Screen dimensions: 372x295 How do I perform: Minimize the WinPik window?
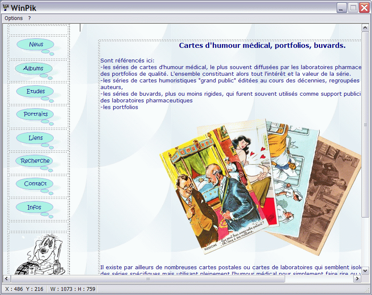point(342,8)
